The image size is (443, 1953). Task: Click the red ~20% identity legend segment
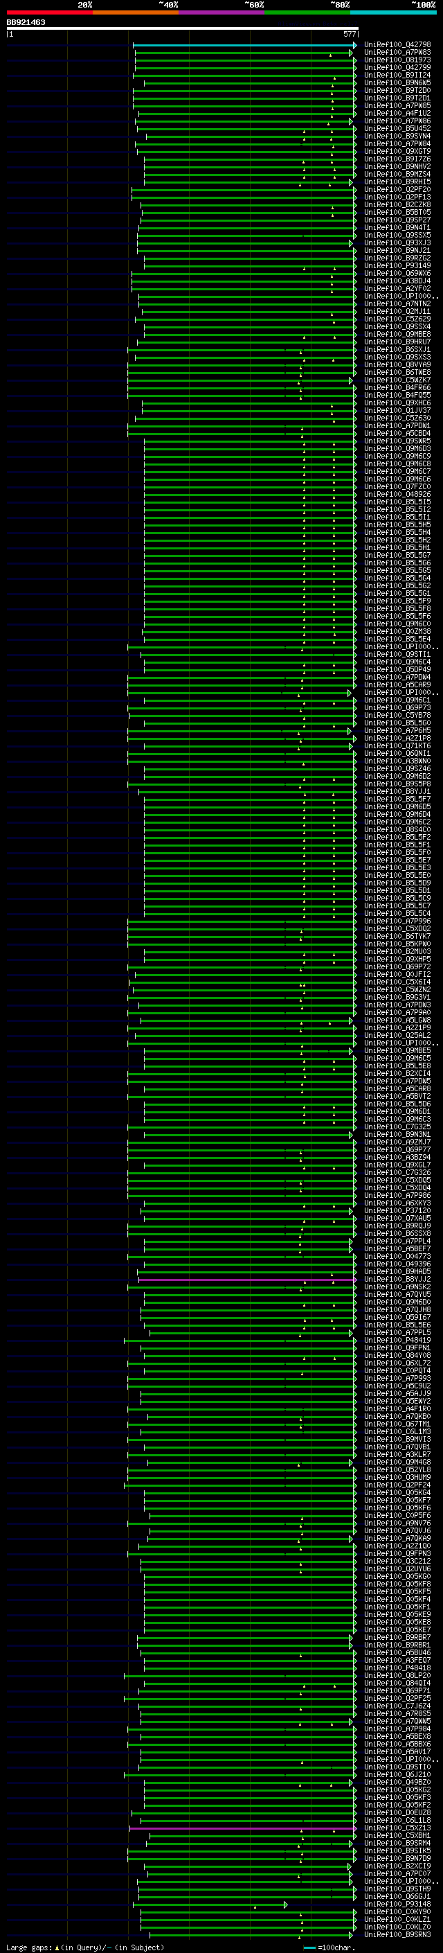[49, 13]
